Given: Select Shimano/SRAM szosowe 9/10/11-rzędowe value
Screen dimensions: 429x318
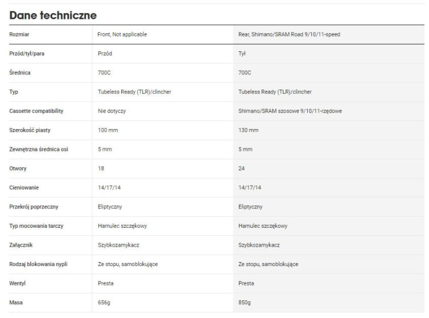Looking at the screenshot, I should coord(290,111).
